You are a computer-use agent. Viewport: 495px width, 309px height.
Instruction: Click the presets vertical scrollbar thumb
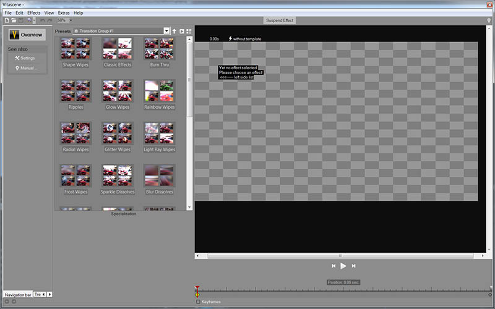click(189, 80)
